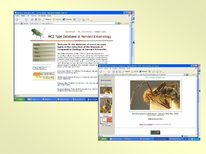
Task: Click Print icon in Dendromyrmex window toolbar
Action: pos(157,72)
